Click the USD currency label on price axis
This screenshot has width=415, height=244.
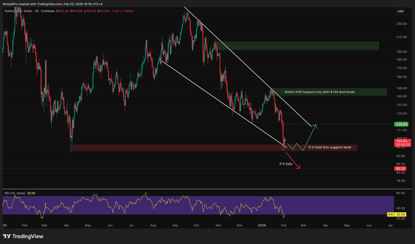[x=400, y=11]
